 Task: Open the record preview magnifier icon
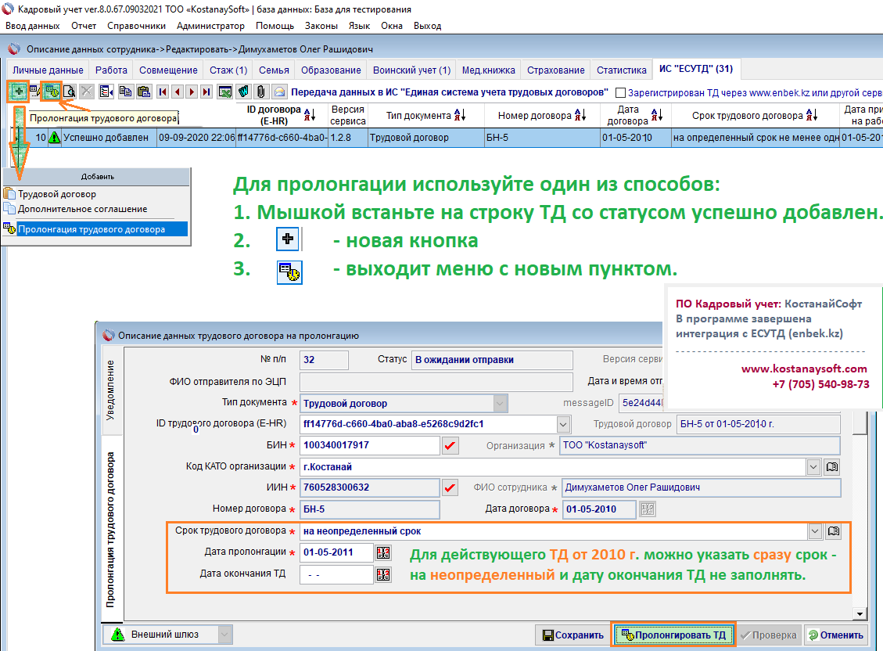[x=70, y=92]
